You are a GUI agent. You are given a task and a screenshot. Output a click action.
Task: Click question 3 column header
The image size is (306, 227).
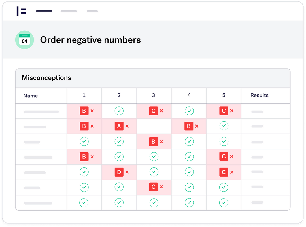pyautogui.click(x=154, y=95)
